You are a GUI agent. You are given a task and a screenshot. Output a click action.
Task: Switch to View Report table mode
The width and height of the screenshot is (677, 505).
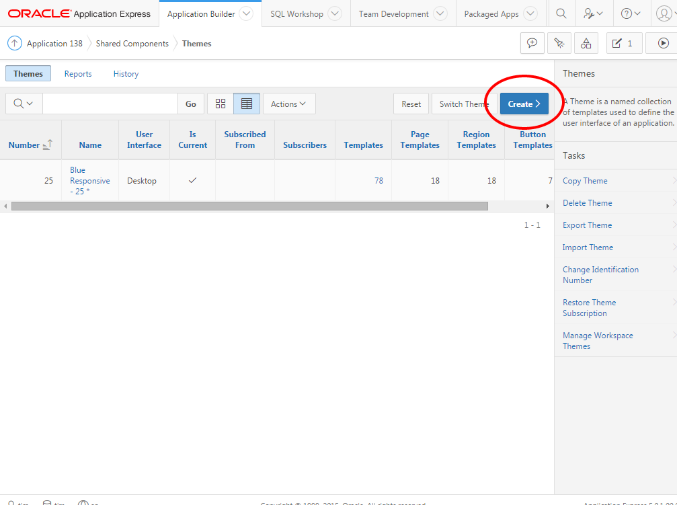click(247, 104)
